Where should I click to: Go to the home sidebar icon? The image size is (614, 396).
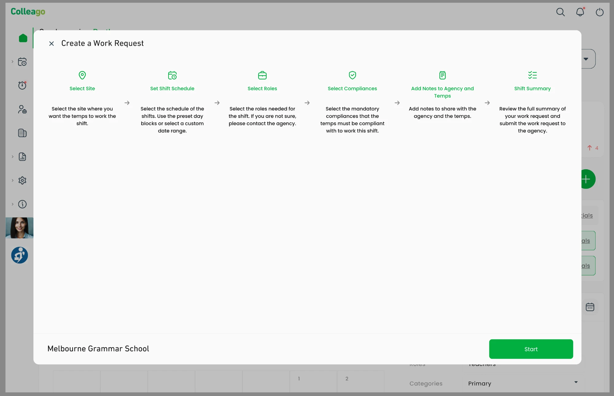23,38
